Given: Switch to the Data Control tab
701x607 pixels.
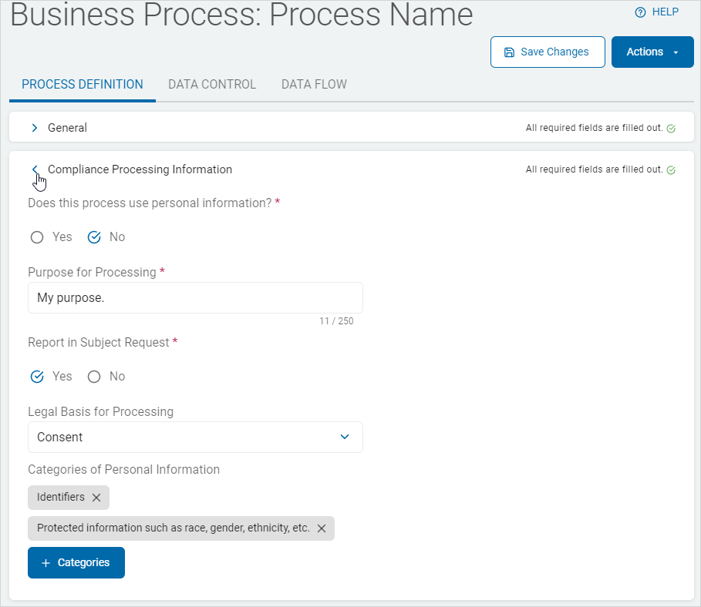Looking at the screenshot, I should pyautogui.click(x=212, y=85).
